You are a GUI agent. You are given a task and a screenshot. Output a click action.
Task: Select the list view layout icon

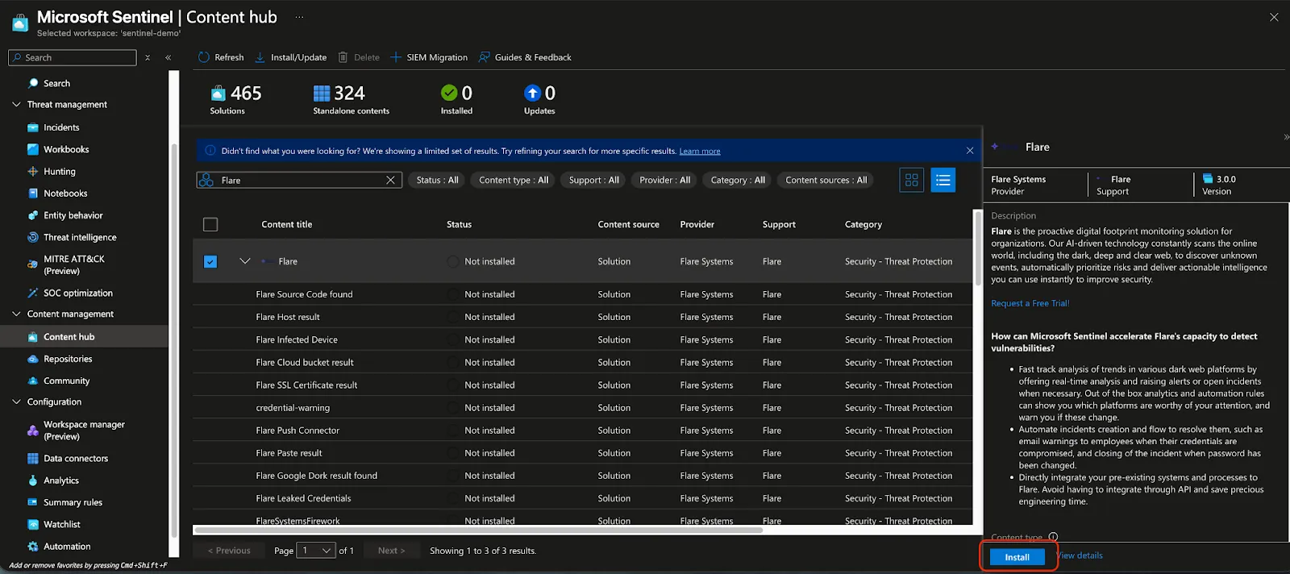coord(943,181)
